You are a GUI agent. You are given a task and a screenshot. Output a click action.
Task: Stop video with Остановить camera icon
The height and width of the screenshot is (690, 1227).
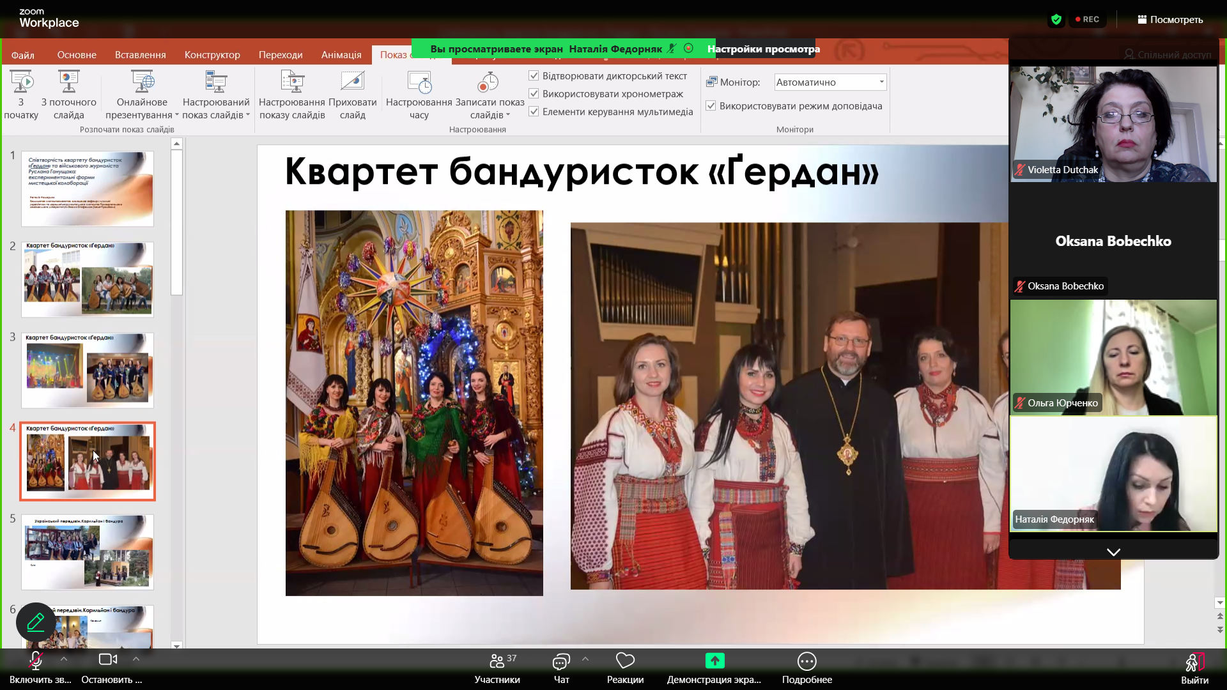coord(108,659)
